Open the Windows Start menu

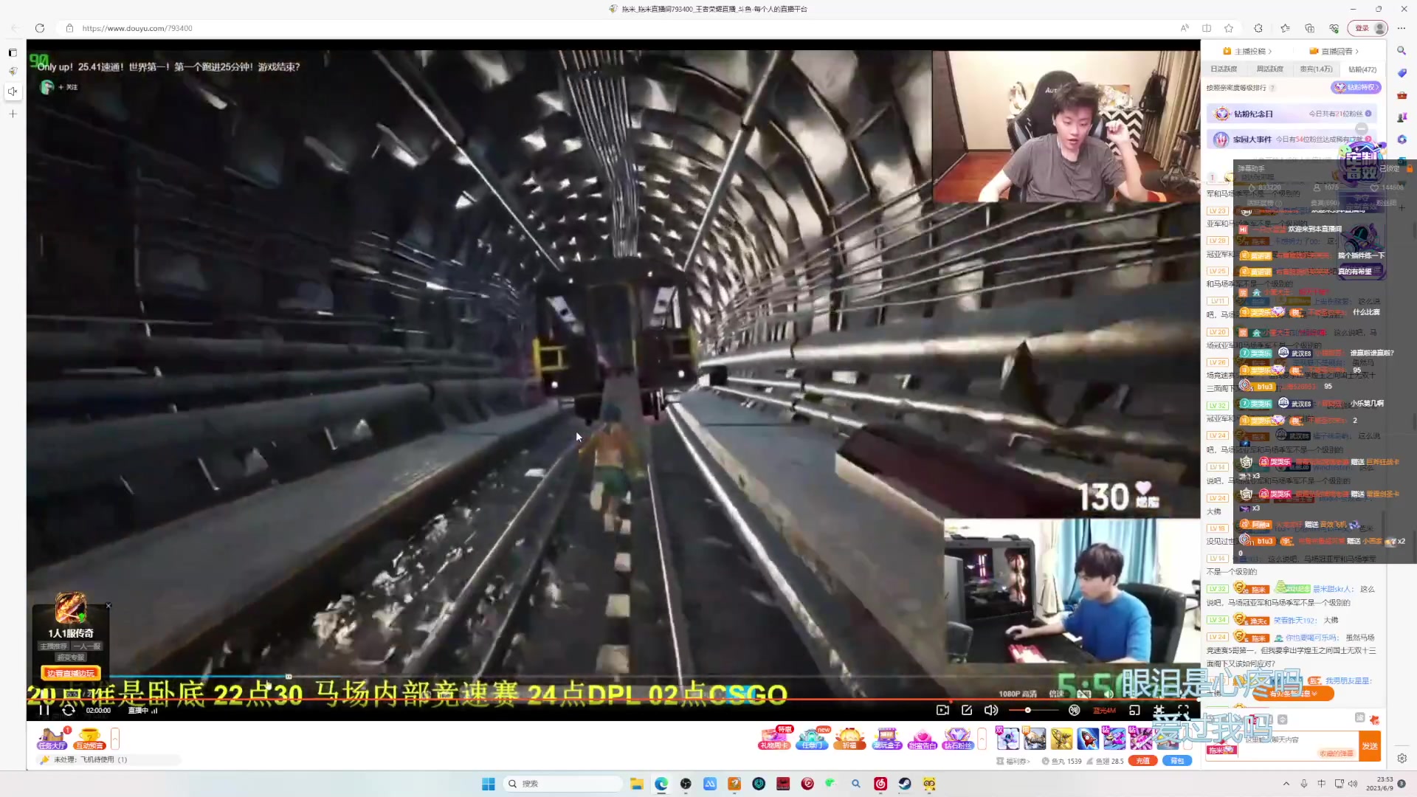click(x=488, y=784)
